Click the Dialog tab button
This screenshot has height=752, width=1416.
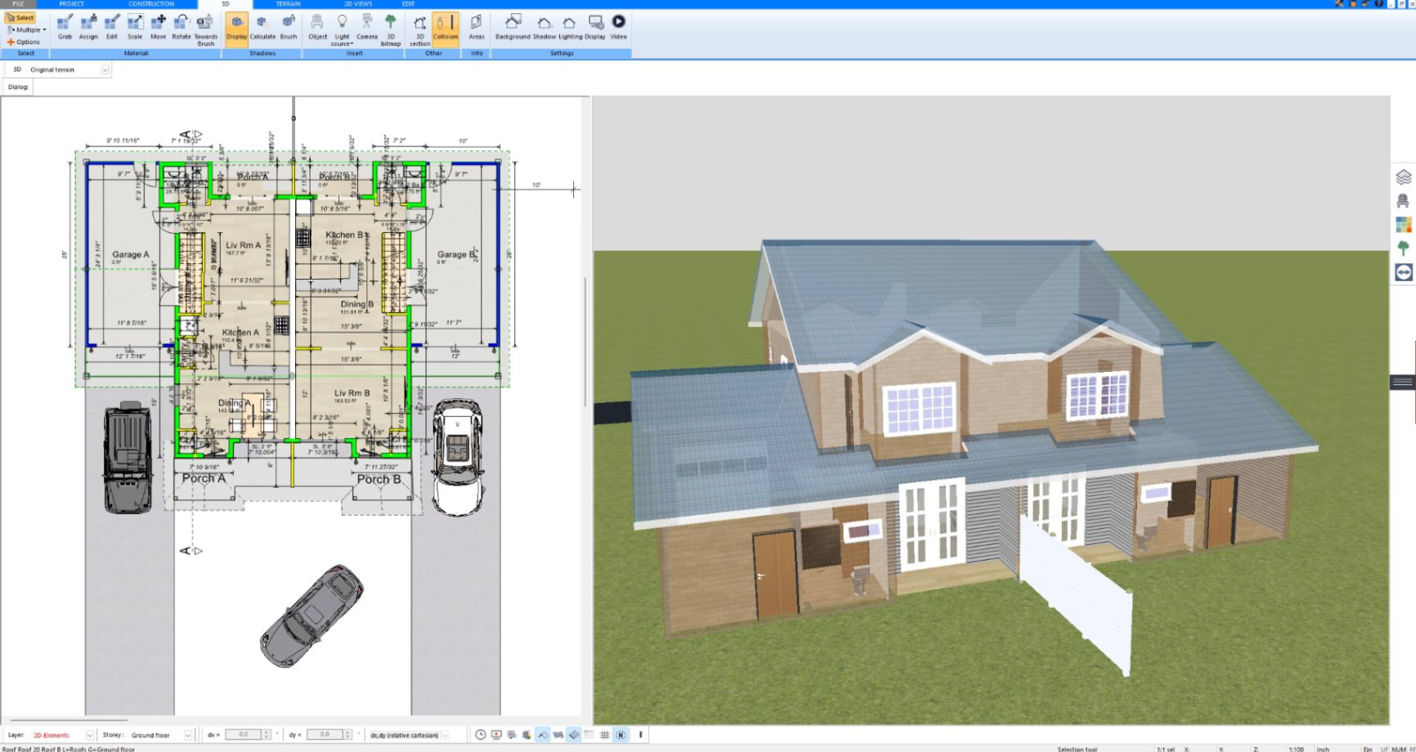(x=18, y=87)
